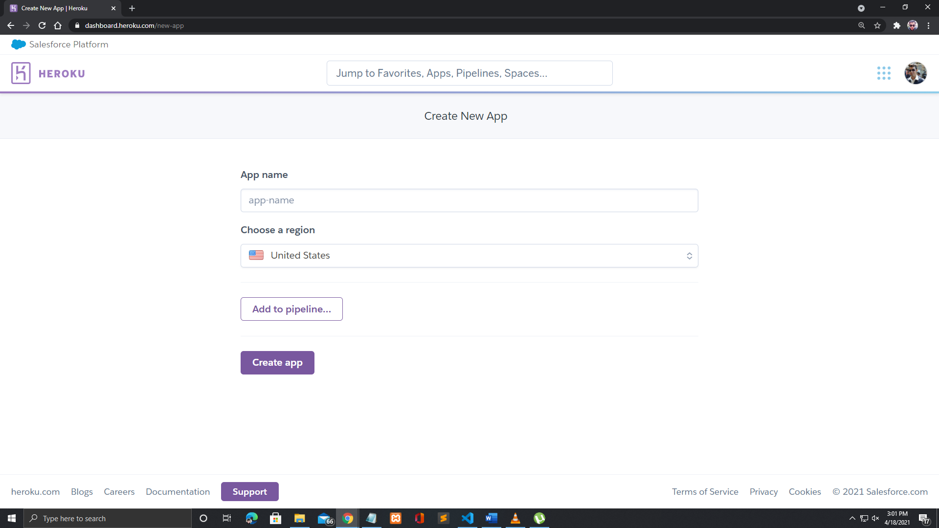Open the apps grid menu icon
This screenshot has width=939, height=528.
(884, 73)
